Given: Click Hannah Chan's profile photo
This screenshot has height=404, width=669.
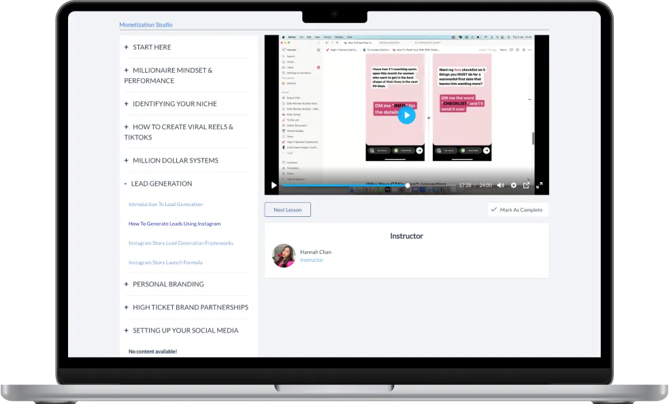Looking at the screenshot, I should [284, 256].
